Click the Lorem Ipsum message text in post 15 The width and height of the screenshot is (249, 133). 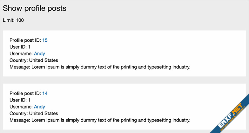coord(111,67)
